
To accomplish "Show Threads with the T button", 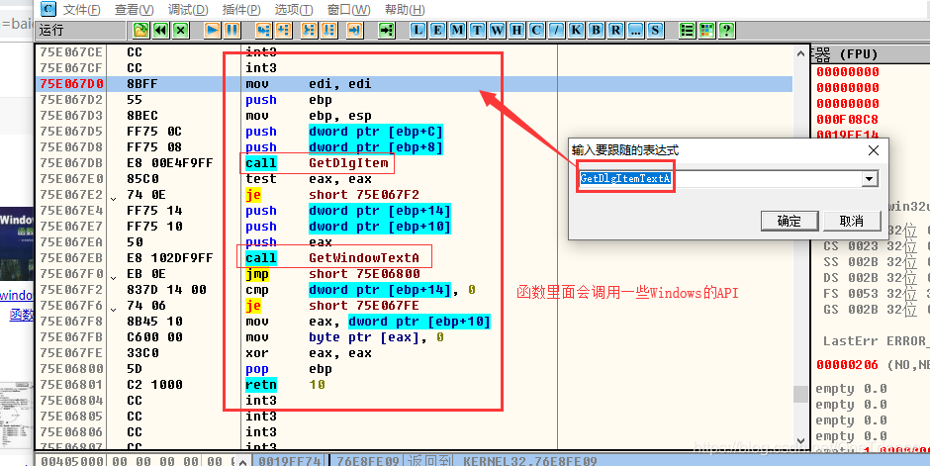I will 478,31.
